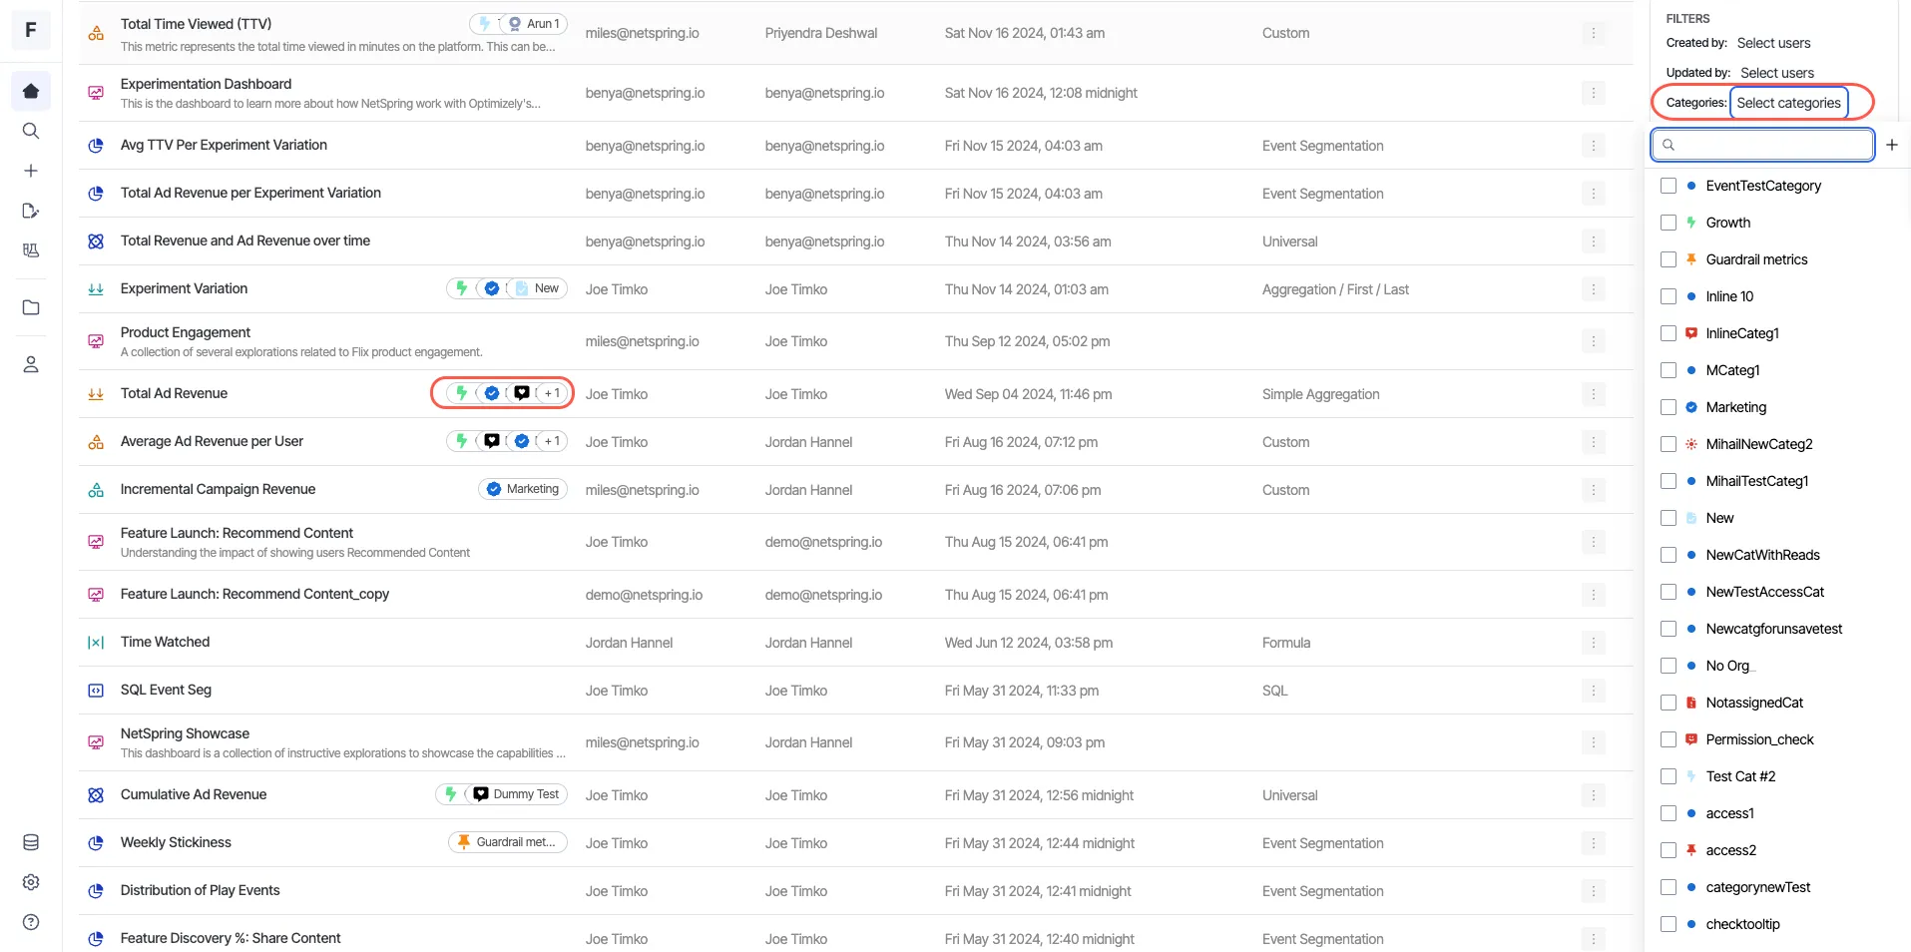Open more options for Total Time Viewed row
Screen dimensions: 1911x952
click(x=1594, y=33)
